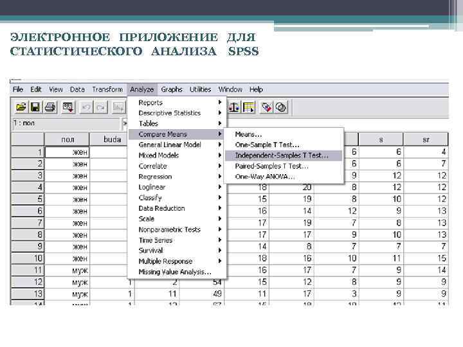Expand the General Linear Model submenu
This screenshot has width=463, height=347.
(x=177, y=145)
